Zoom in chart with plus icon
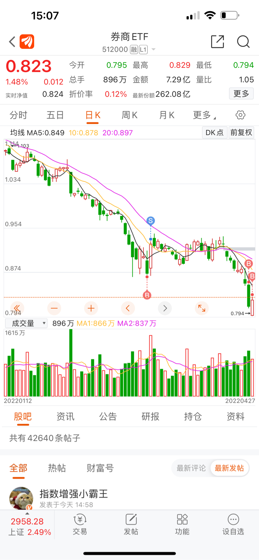 pos(91,308)
